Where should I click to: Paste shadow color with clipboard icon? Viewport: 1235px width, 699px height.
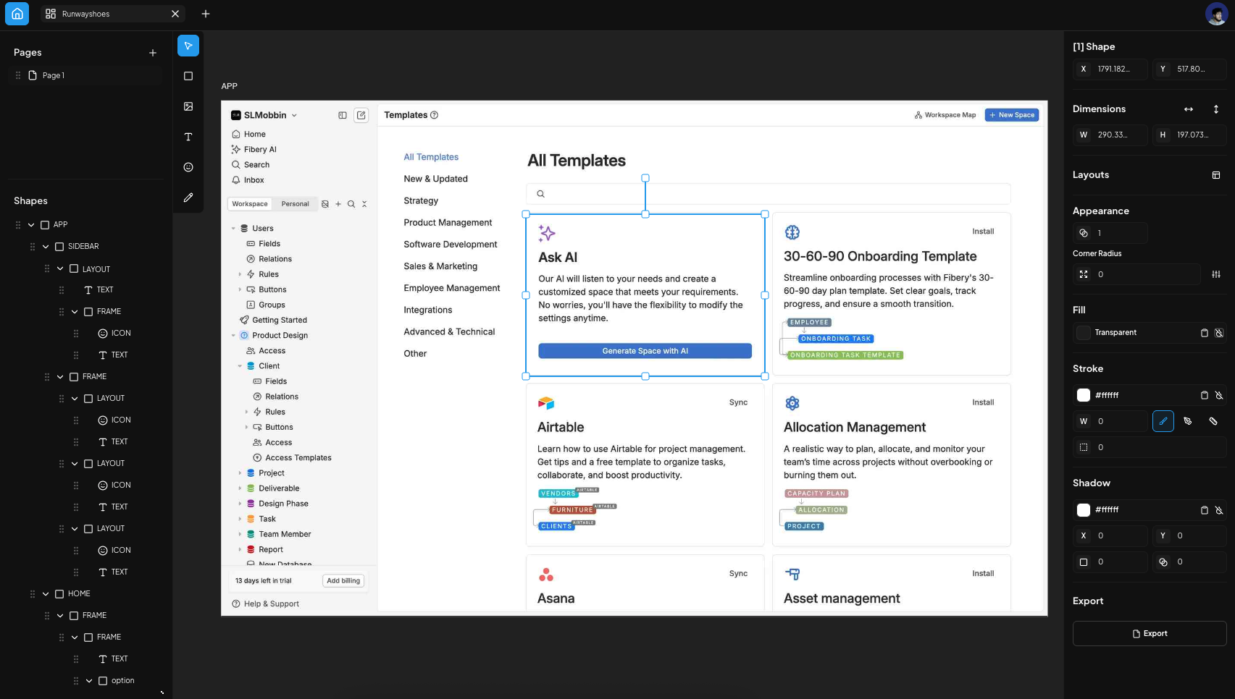(x=1205, y=510)
